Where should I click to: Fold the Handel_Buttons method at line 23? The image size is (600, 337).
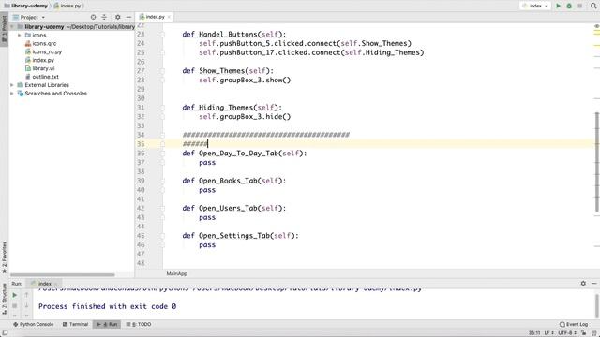point(162,35)
